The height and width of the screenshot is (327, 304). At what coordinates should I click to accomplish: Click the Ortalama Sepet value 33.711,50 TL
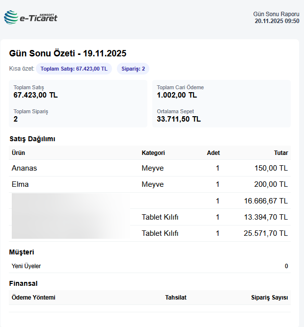pyautogui.click(x=179, y=119)
